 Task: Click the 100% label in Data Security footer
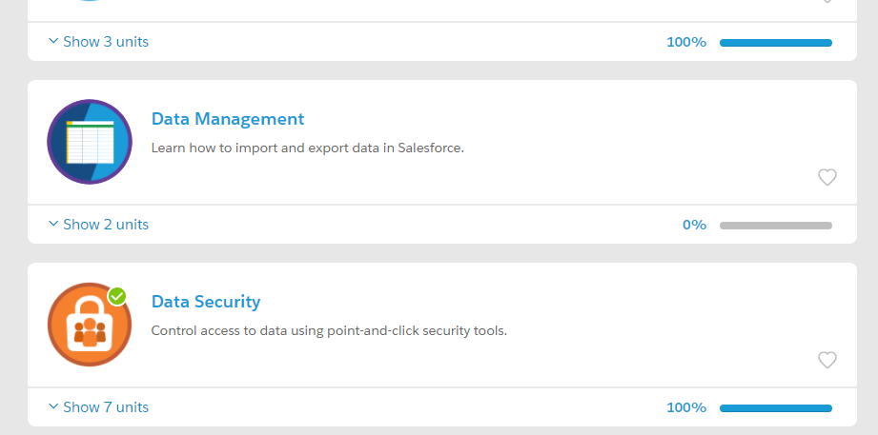click(x=686, y=408)
